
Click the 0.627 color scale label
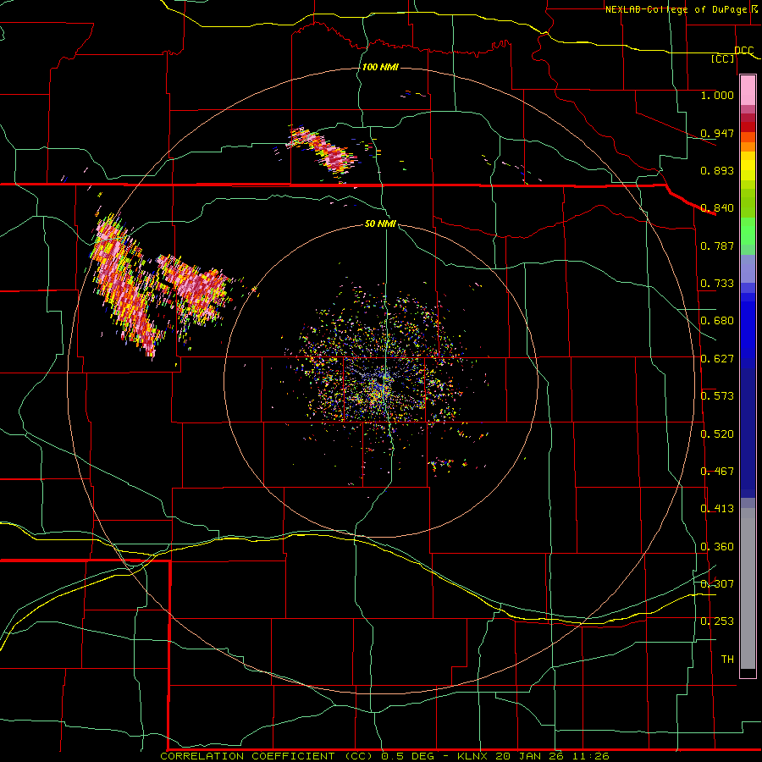(x=717, y=359)
